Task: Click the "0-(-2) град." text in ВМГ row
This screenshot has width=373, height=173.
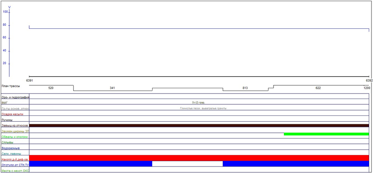Action: (x=198, y=102)
